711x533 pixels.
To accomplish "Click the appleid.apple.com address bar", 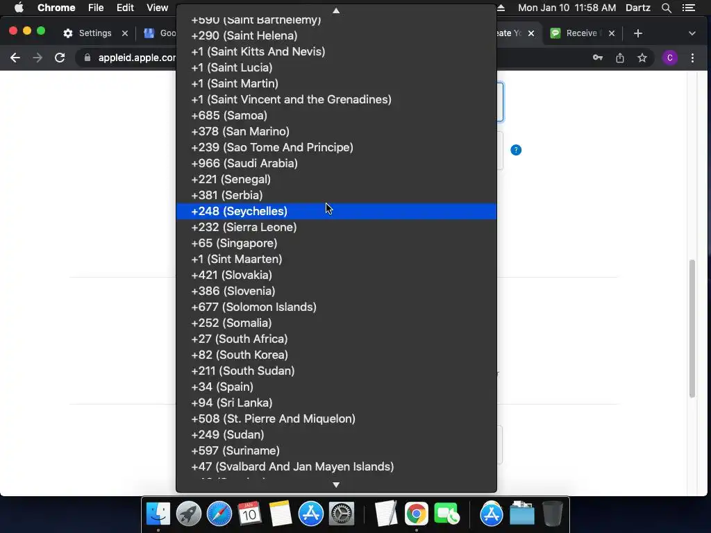I will [137, 58].
